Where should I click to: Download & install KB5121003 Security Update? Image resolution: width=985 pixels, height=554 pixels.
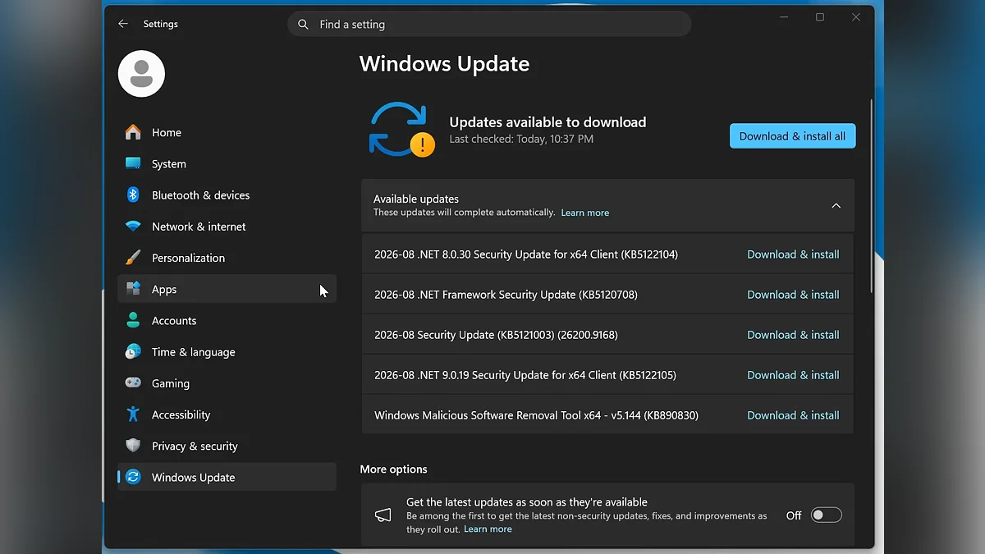pyautogui.click(x=793, y=335)
